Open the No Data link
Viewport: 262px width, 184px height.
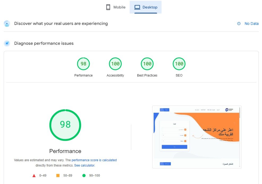coord(251,24)
